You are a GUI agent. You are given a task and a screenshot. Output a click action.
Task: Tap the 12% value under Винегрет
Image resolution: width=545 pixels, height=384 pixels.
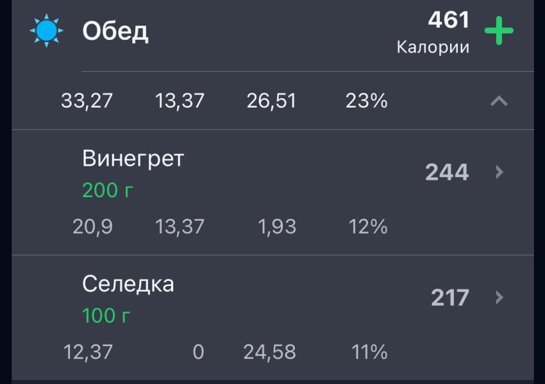coord(368,227)
